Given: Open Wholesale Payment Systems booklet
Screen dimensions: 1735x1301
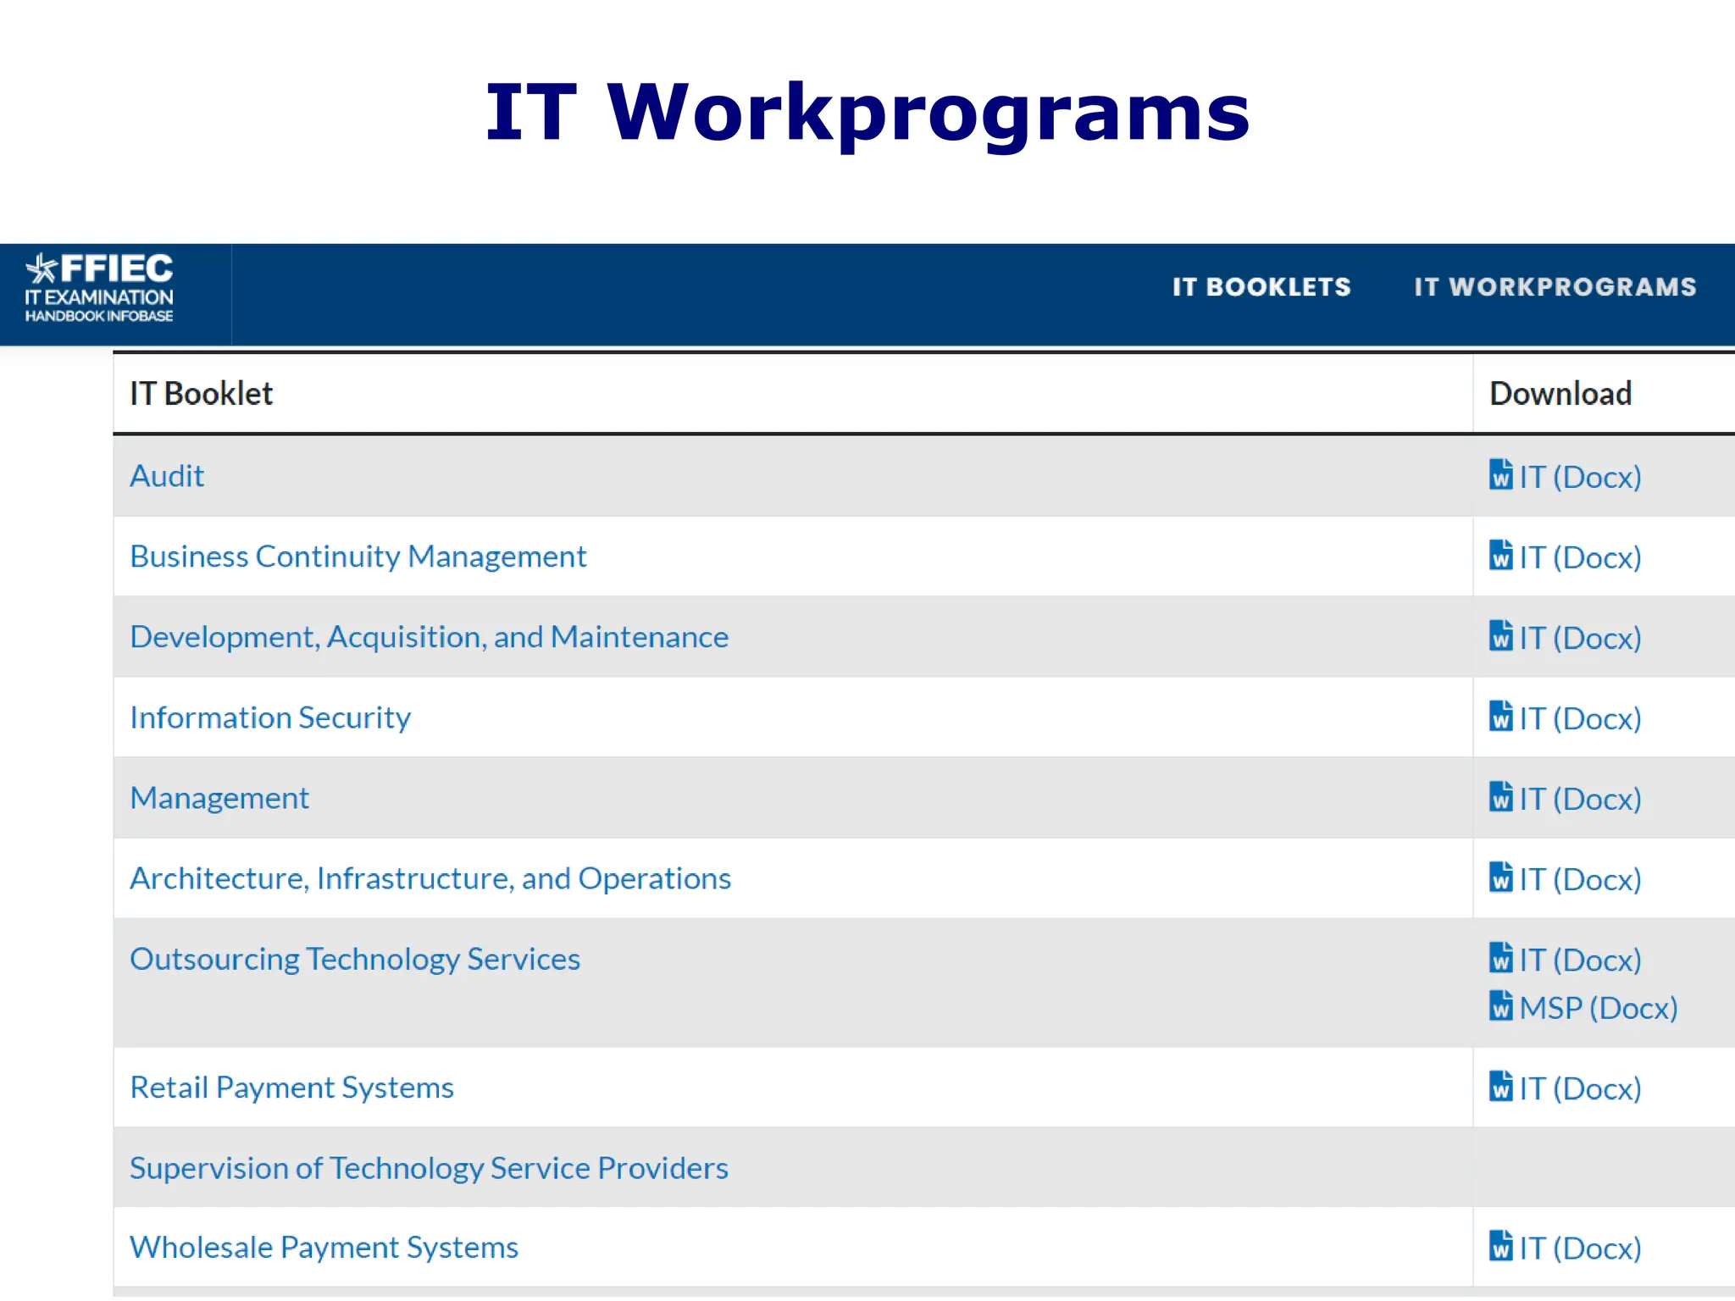Looking at the screenshot, I should coord(324,1248).
